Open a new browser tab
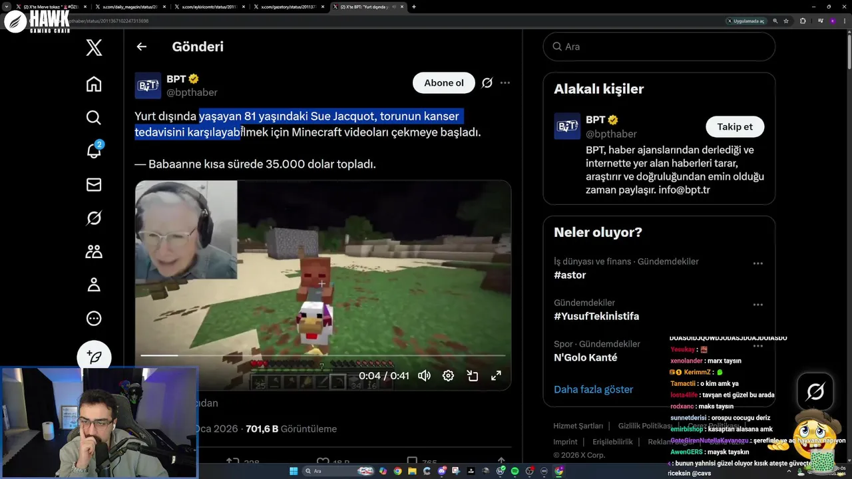The image size is (852, 479). [414, 7]
